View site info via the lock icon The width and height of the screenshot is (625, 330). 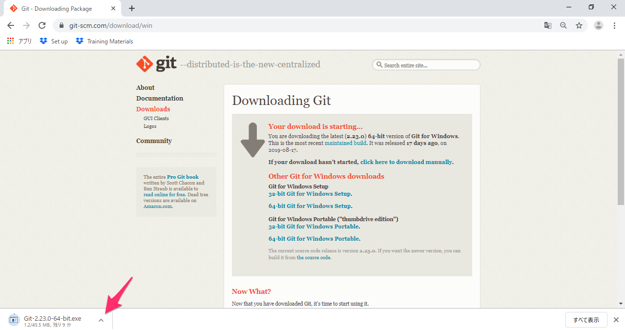(62, 25)
